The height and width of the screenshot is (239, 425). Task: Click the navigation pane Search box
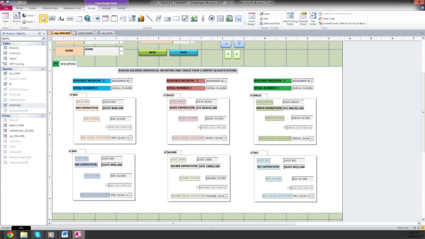[x=22, y=39]
